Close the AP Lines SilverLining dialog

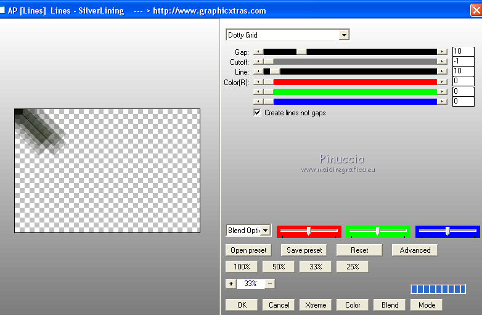point(476,10)
